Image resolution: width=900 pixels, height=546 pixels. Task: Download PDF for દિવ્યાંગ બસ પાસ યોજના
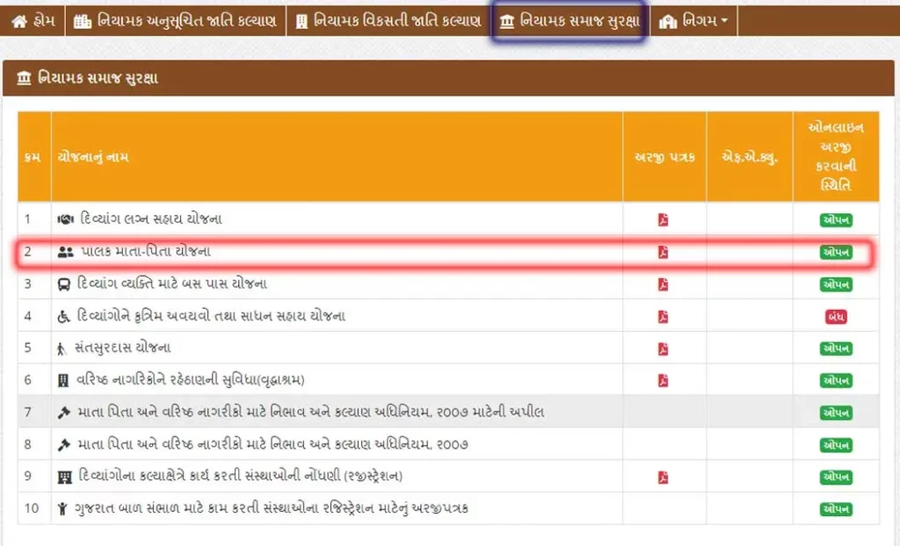coord(663,284)
